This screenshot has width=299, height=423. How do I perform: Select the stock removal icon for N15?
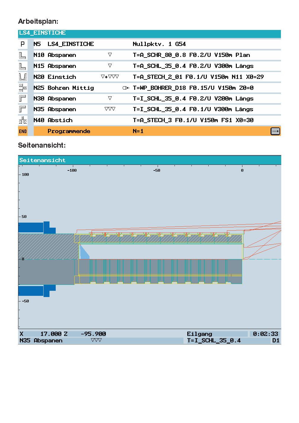pos(23,66)
